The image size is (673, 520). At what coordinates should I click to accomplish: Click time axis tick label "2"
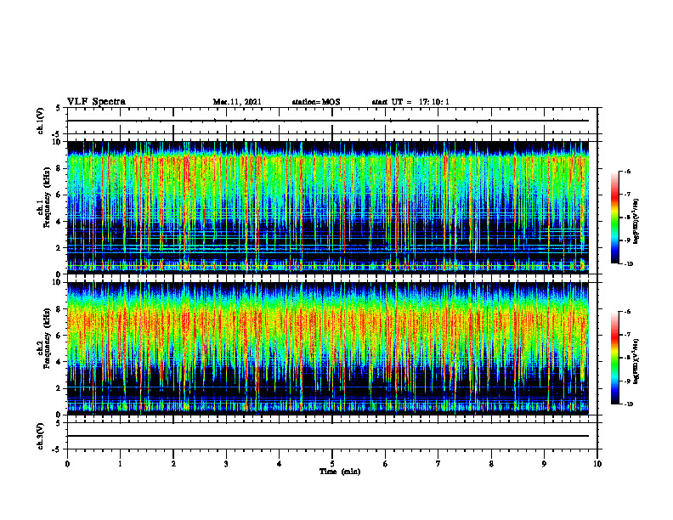(173, 464)
